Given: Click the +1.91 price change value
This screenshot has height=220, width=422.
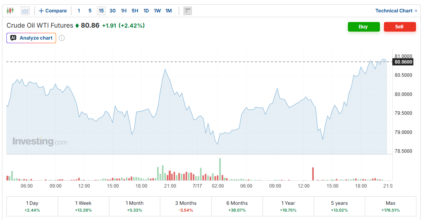Looking at the screenshot, I should pos(109,26).
